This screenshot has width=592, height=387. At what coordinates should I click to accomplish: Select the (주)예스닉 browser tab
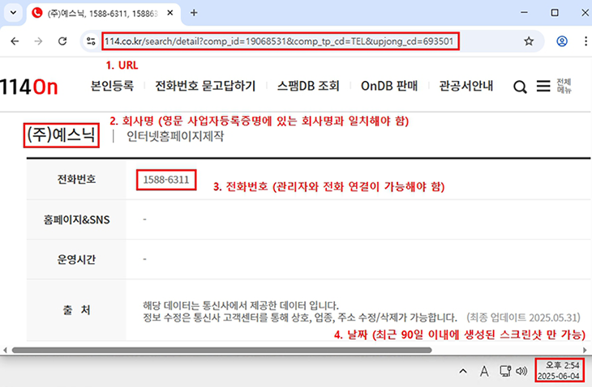point(102,13)
